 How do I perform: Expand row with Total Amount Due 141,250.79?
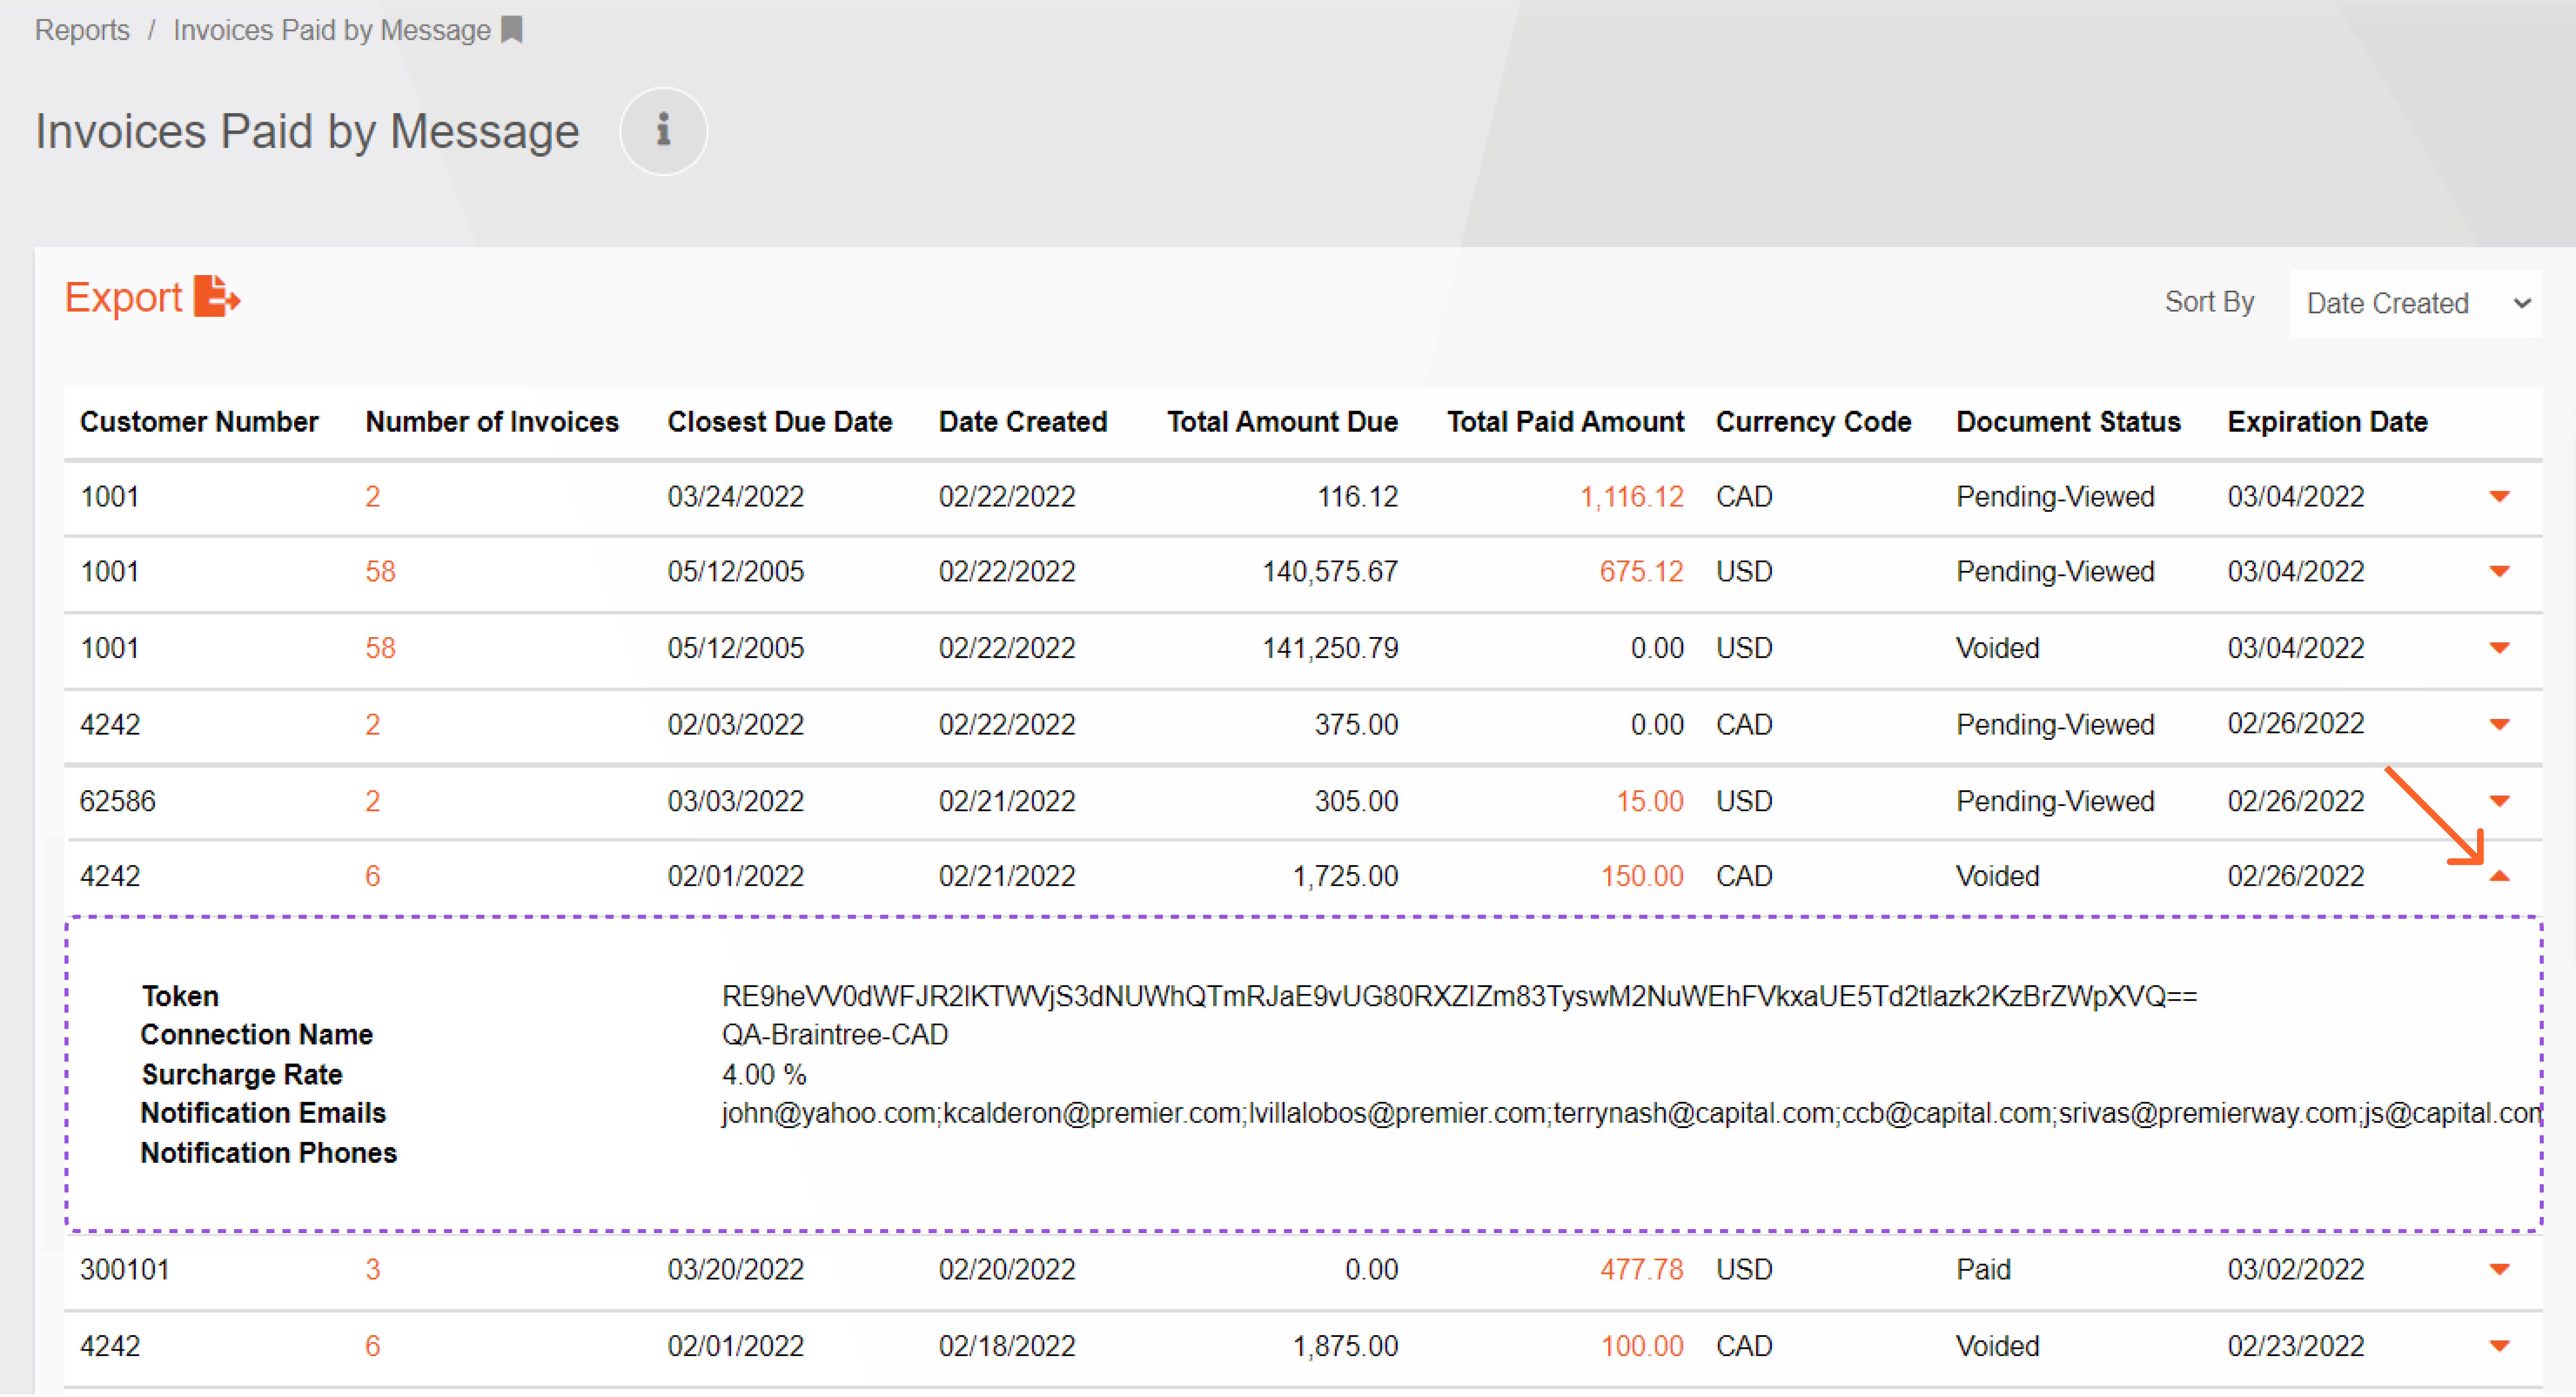[x=2499, y=648]
